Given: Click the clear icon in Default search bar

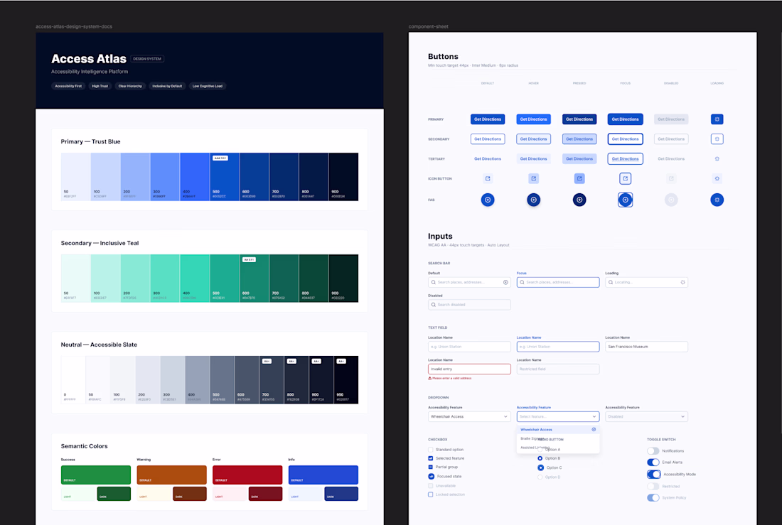Looking at the screenshot, I should [x=505, y=282].
